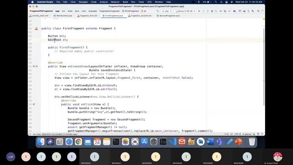Click the fragmenttofragment package breadcrumb
293x165 pixels.
[109, 11]
